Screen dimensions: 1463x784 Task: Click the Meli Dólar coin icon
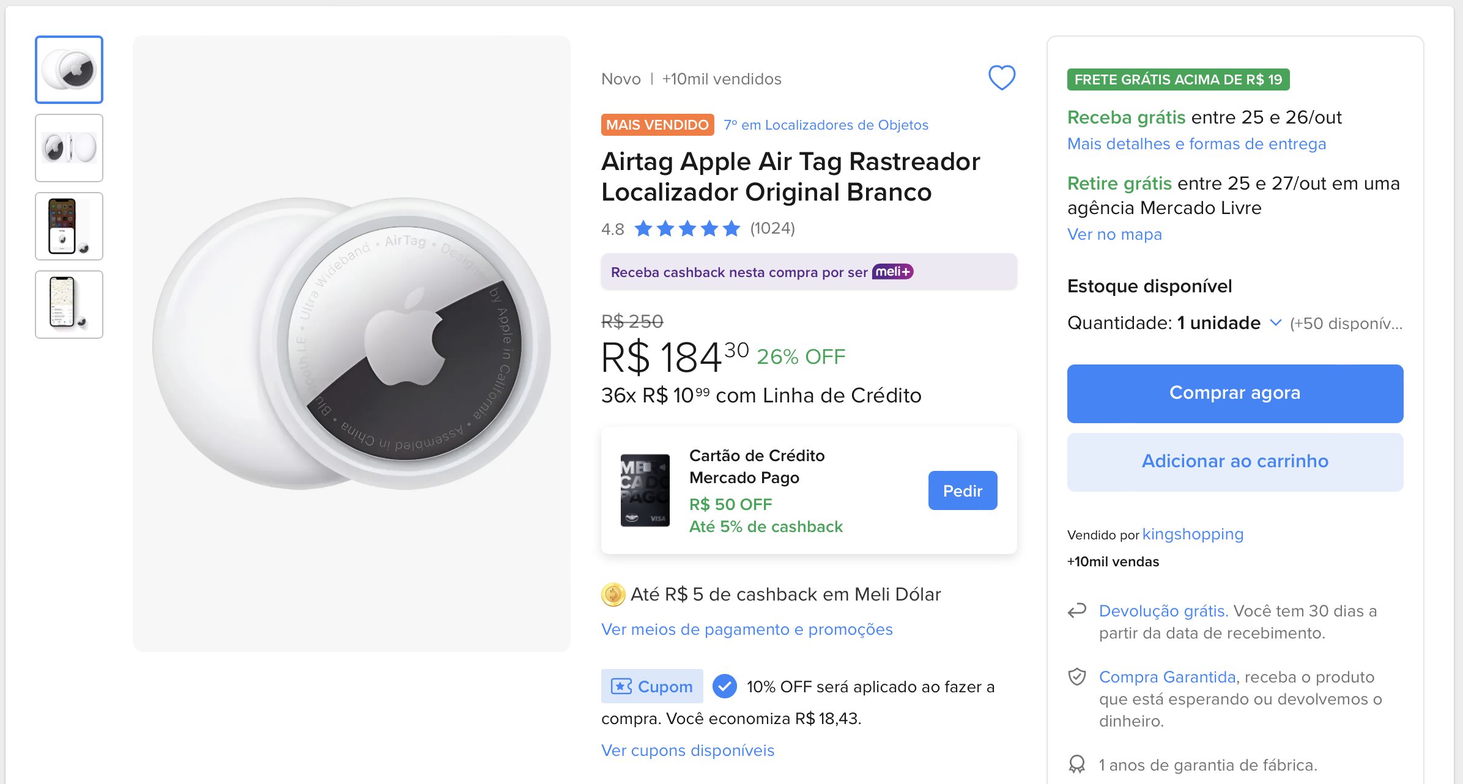click(x=613, y=594)
